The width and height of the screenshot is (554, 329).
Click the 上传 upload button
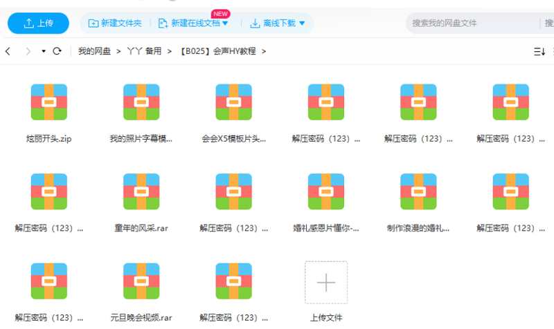38,23
